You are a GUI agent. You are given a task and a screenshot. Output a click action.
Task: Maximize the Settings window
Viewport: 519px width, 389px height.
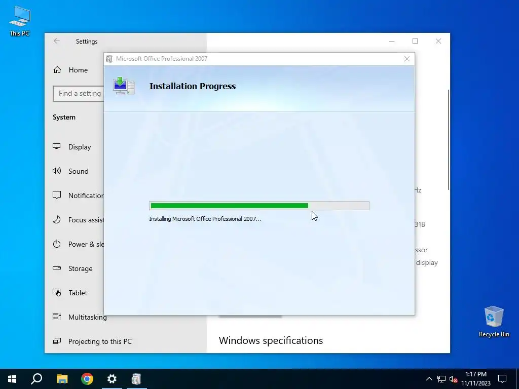[x=415, y=41]
